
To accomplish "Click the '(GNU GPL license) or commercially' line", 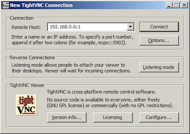I will (110, 106).
